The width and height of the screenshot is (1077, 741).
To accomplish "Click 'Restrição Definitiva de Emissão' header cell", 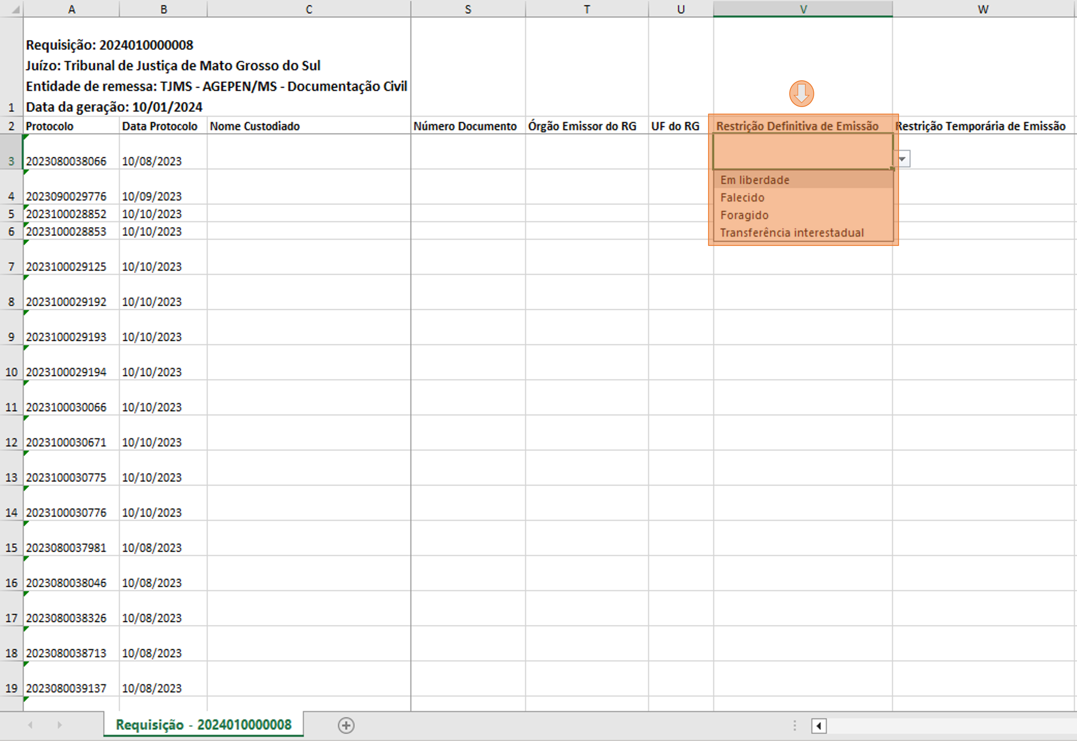I will [x=803, y=126].
